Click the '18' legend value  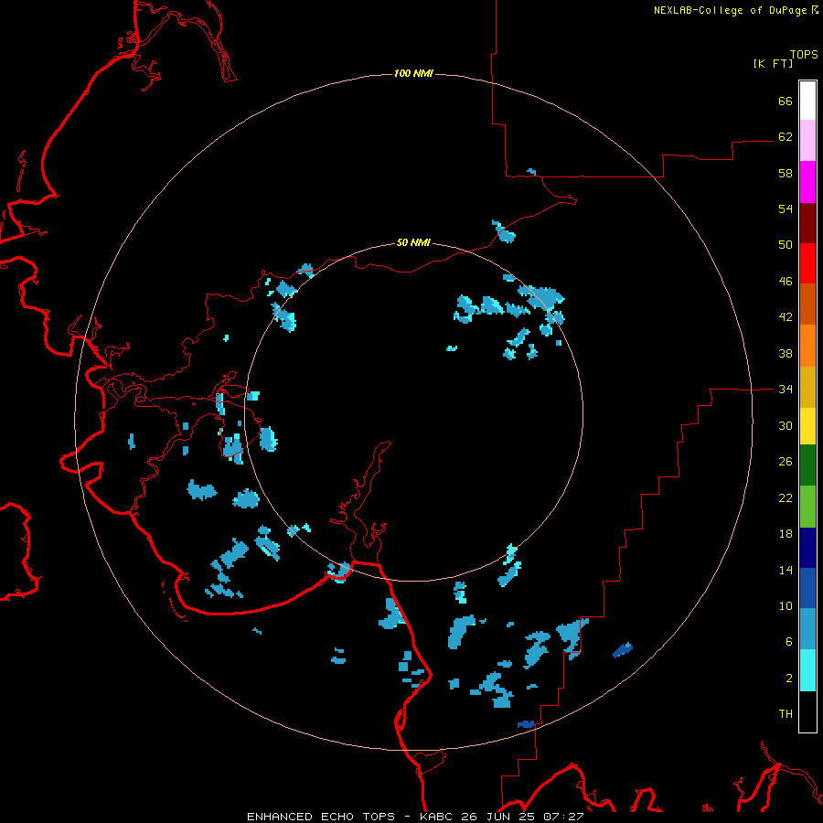click(x=786, y=534)
